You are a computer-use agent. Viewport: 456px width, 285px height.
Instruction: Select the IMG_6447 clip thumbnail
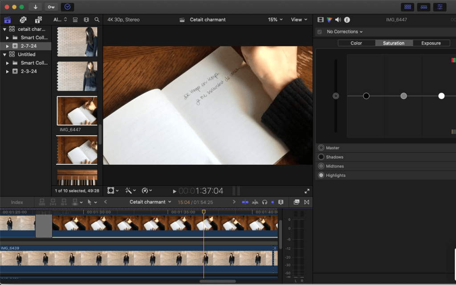coord(77,110)
